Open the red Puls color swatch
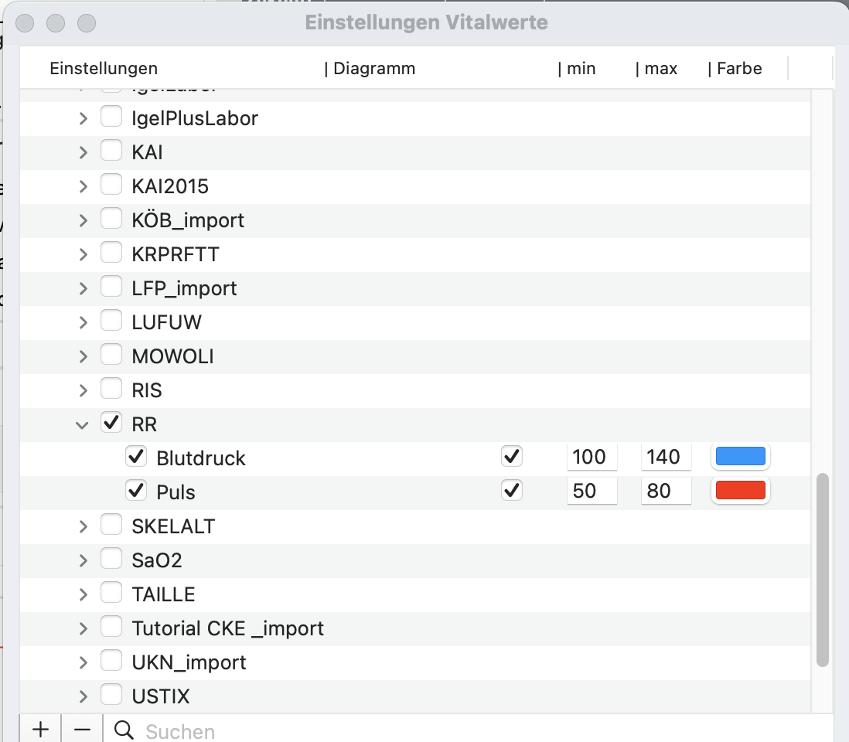Viewport: 849px width, 742px height. 740,490
